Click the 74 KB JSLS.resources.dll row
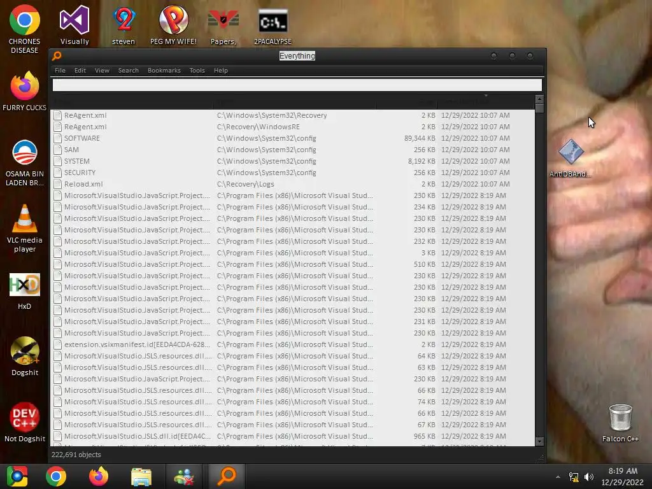Image resolution: width=652 pixels, height=489 pixels. pos(292,402)
